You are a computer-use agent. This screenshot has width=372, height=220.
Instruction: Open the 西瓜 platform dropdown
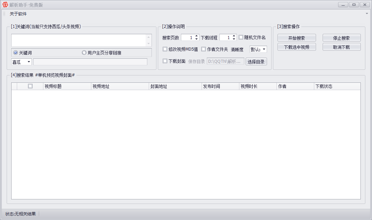tap(21, 62)
